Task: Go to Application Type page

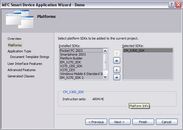Action: pyautogui.click(x=19, y=51)
